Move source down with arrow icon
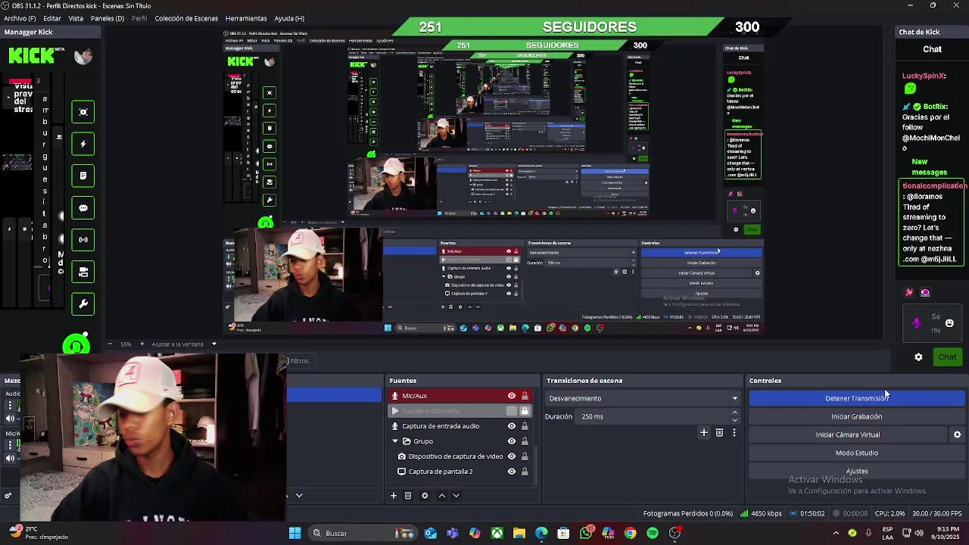This screenshot has width=969, height=545. [x=456, y=495]
